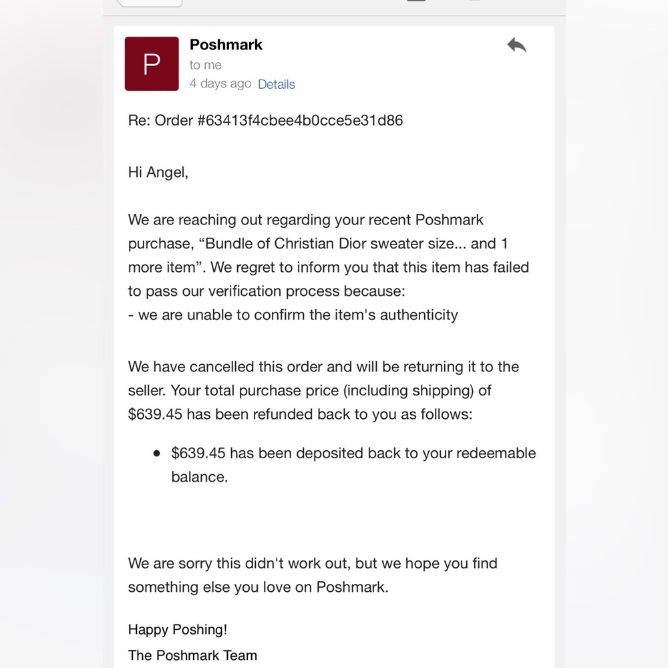Click the 'something else you love' line

click(x=258, y=587)
